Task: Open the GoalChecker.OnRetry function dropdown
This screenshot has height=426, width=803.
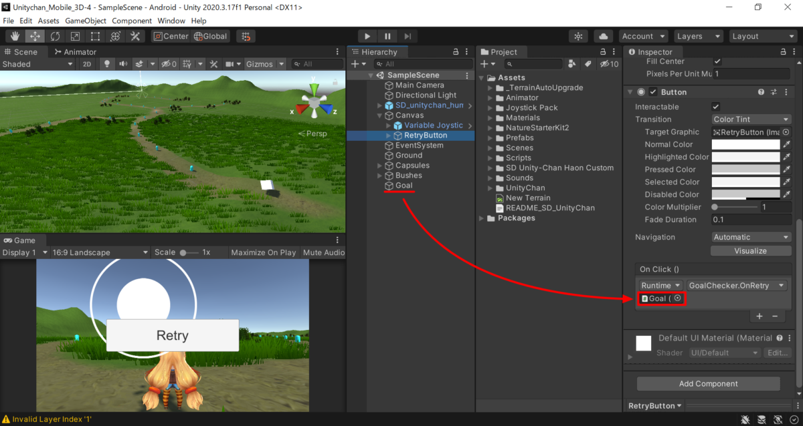Action: click(736, 286)
